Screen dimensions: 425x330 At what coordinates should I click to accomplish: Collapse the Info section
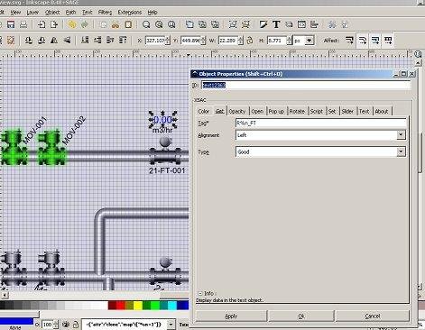(x=200, y=293)
